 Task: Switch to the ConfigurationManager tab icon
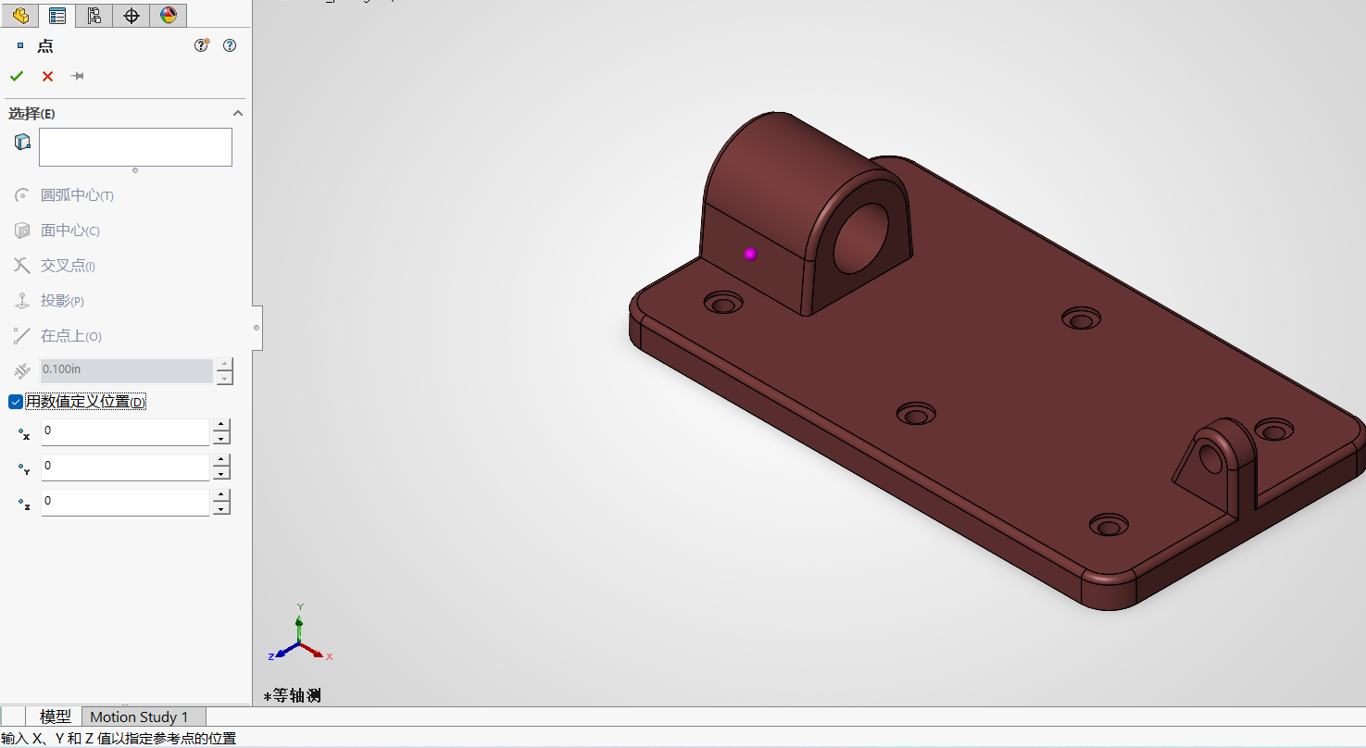[94, 16]
